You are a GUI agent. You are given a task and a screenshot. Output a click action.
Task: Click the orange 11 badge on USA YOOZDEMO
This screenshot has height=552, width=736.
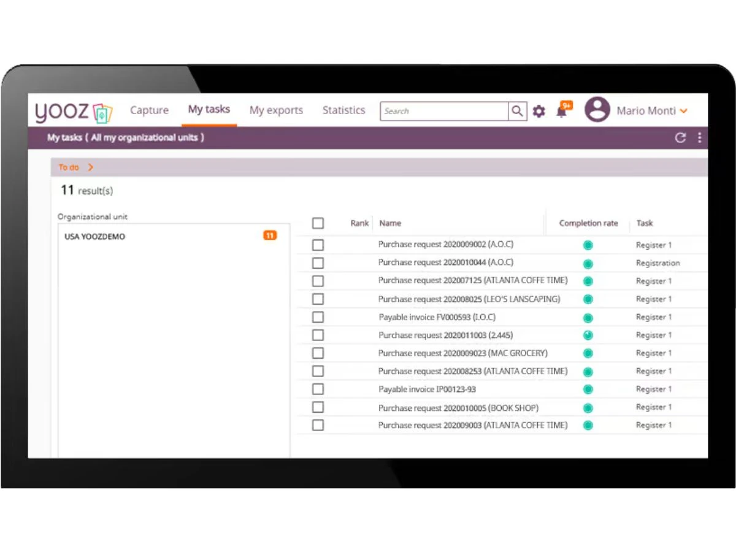(270, 236)
